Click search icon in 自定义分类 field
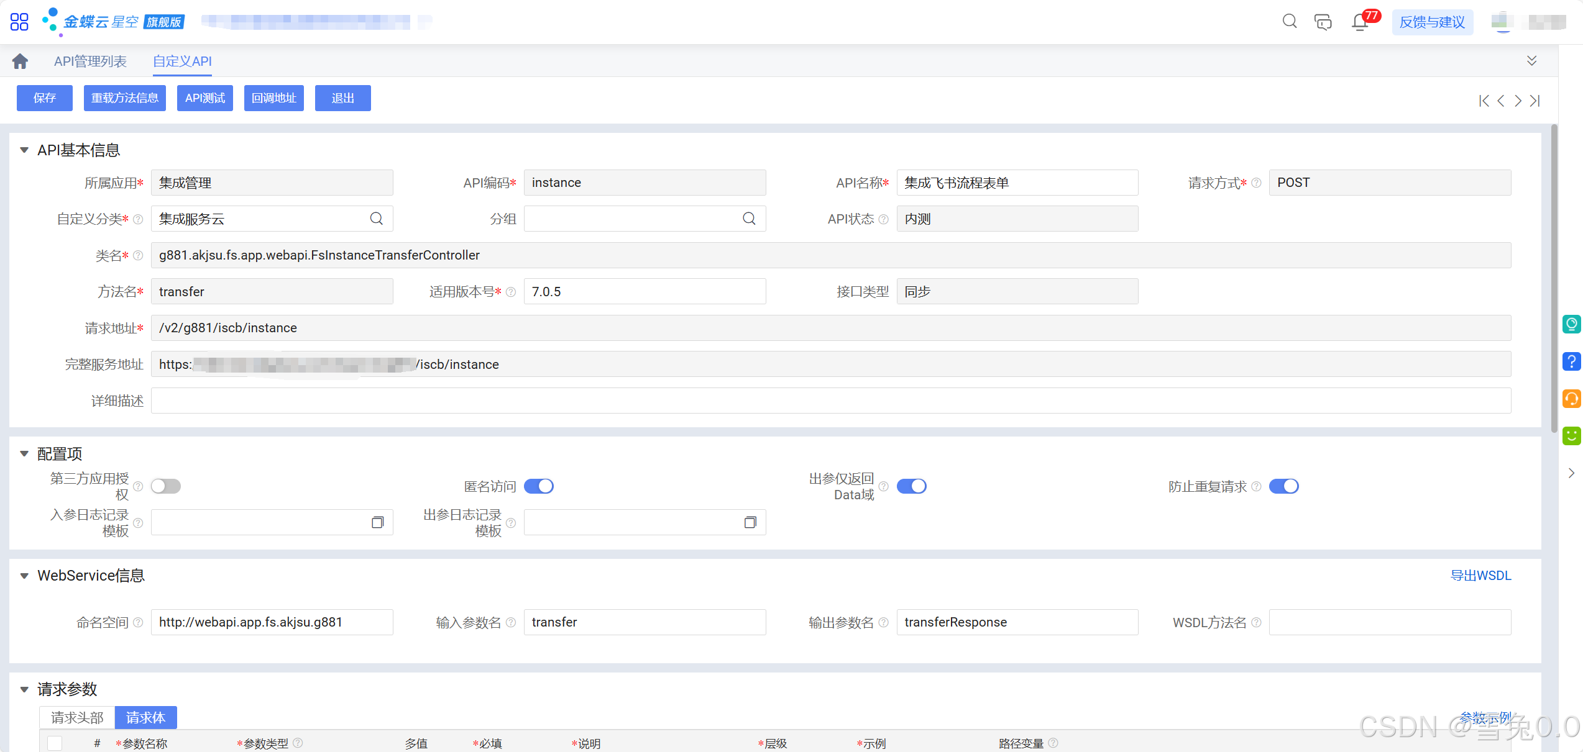The width and height of the screenshot is (1583, 752). (x=377, y=219)
